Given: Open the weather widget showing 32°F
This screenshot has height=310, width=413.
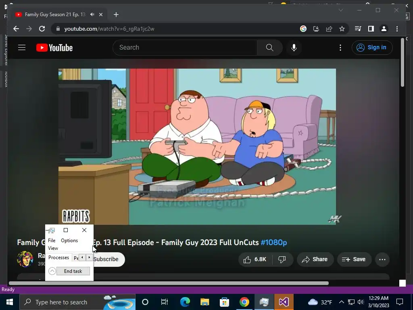Looking at the screenshot, I should pyautogui.click(x=320, y=302).
